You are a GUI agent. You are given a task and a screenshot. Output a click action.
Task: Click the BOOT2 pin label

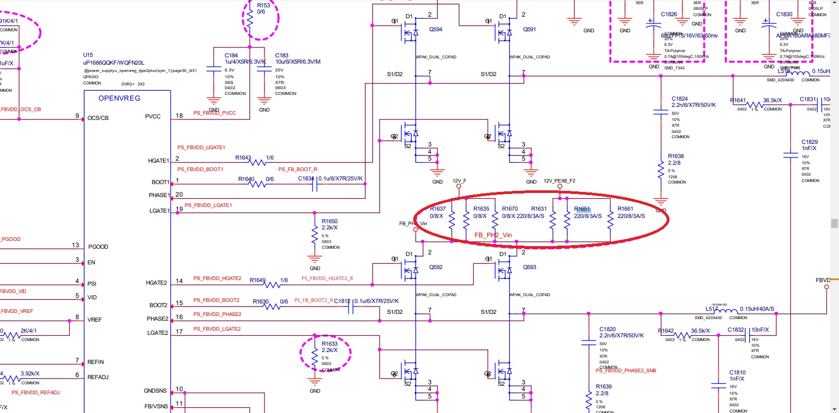[158, 305]
